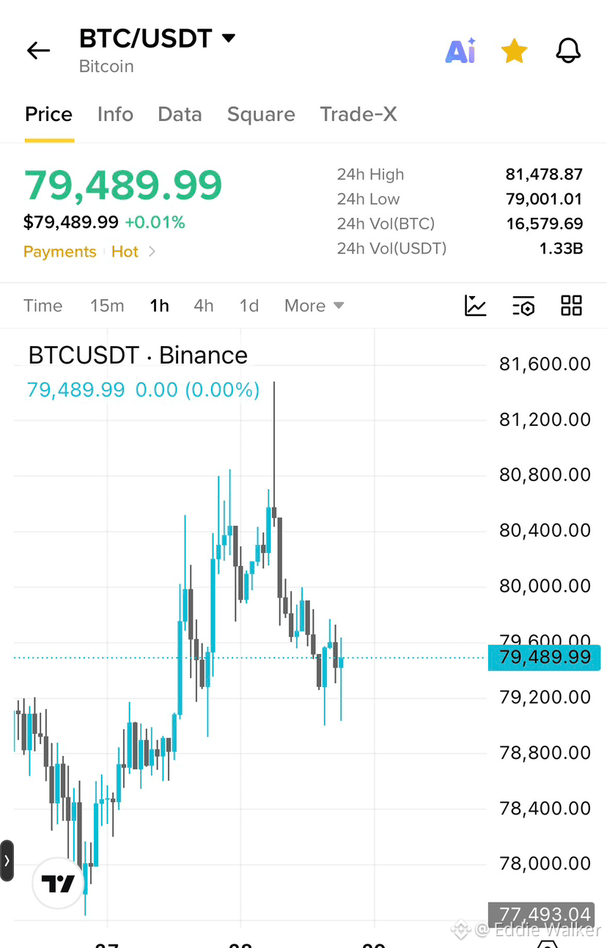Select the 1h chart interval
Image resolution: width=607 pixels, height=948 pixels.
[159, 306]
